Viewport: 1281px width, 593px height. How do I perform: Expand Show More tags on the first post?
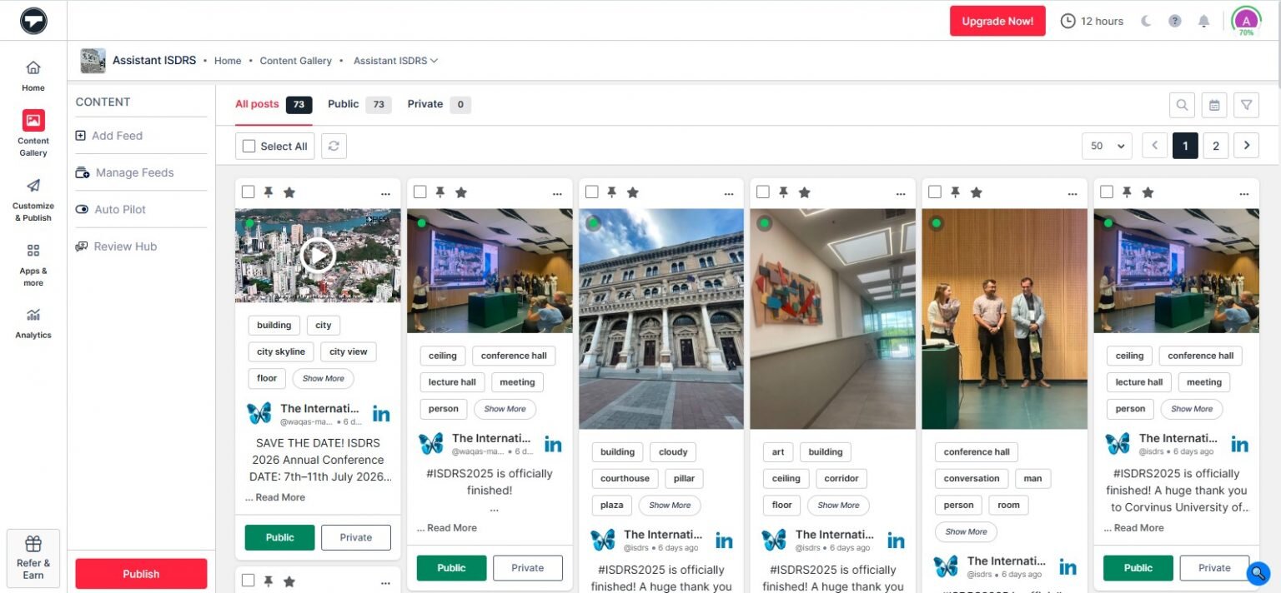click(x=323, y=378)
